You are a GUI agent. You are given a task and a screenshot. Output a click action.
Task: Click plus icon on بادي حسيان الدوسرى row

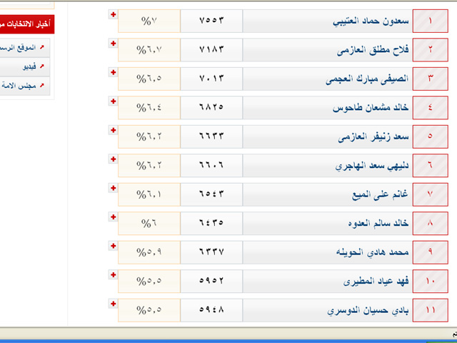pyautogui.click(x=112, y=304)
